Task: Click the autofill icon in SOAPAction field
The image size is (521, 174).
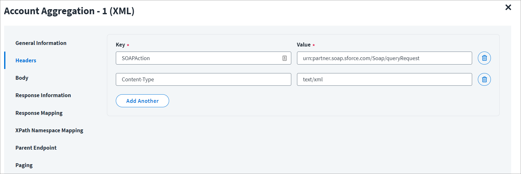Action: coord(285,58)
